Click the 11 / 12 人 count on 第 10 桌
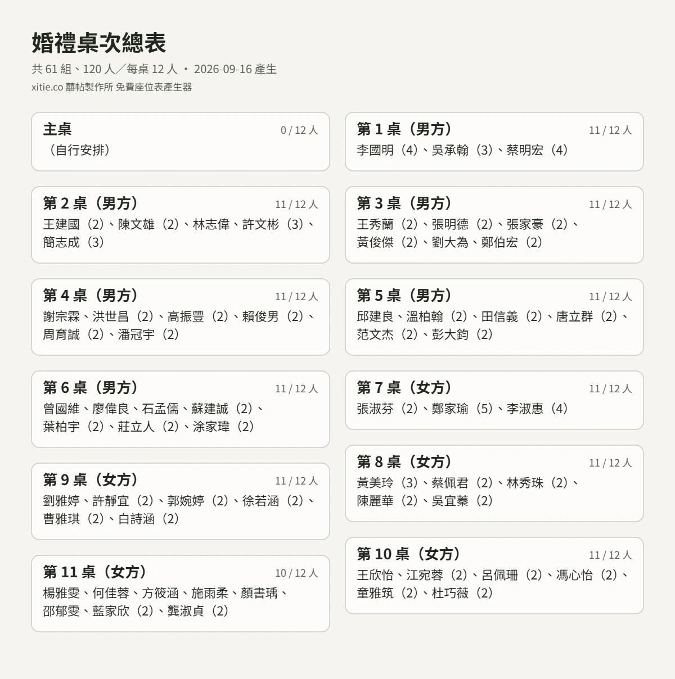Image resolution: width=675 pixels, height=679 pixels. (610, 555)
